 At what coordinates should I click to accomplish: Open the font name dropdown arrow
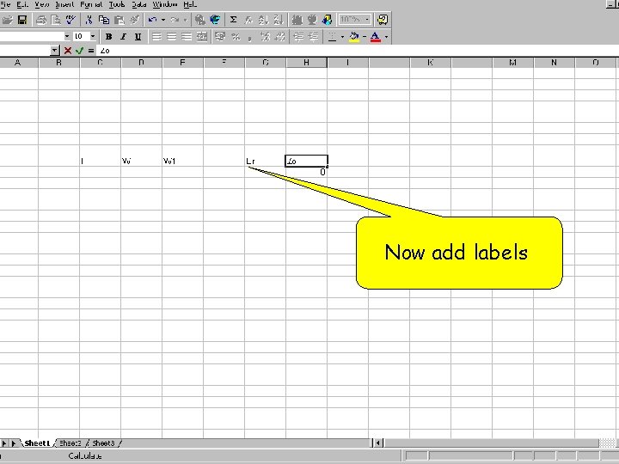coord(67,36)
